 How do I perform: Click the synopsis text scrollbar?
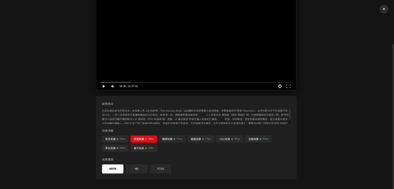click(290, 114)
